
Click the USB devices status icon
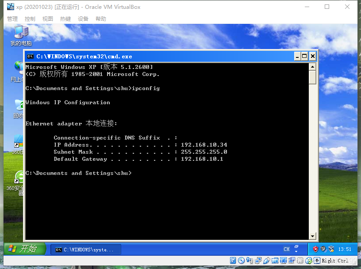(x=267, y=260)
